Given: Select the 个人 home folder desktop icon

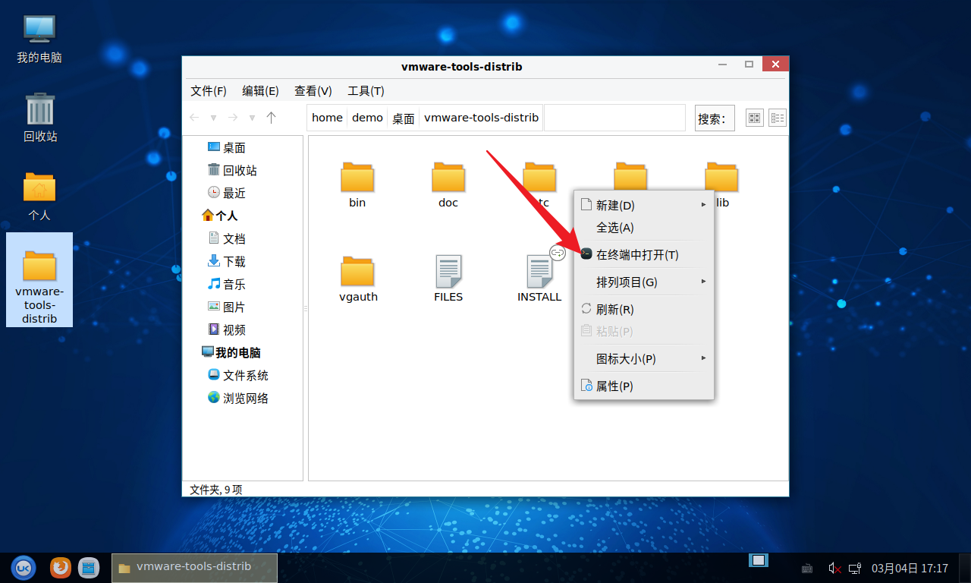Looking at the screenshot, I should pos(39,196).
